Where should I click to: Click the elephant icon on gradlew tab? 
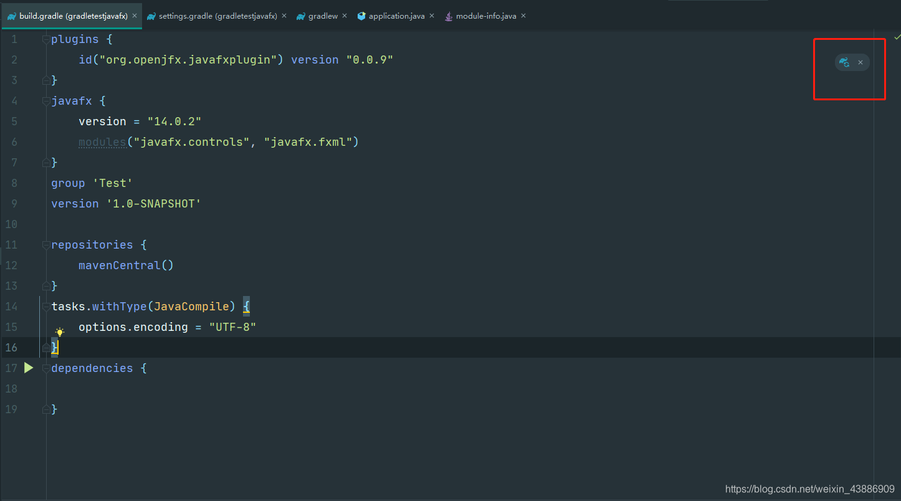pos(301,16)
